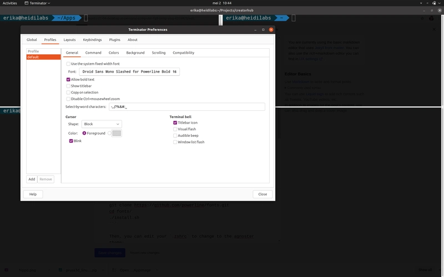
Task: Enable Copy on selection checkbox
Action: [x=68, y=93]
